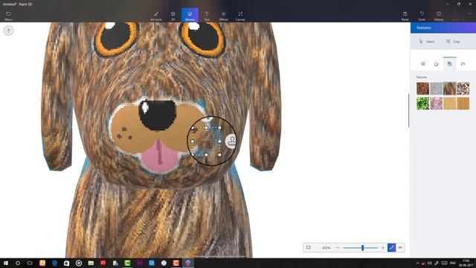Click the sidebar vertical scrollbar

click(408, 110)
